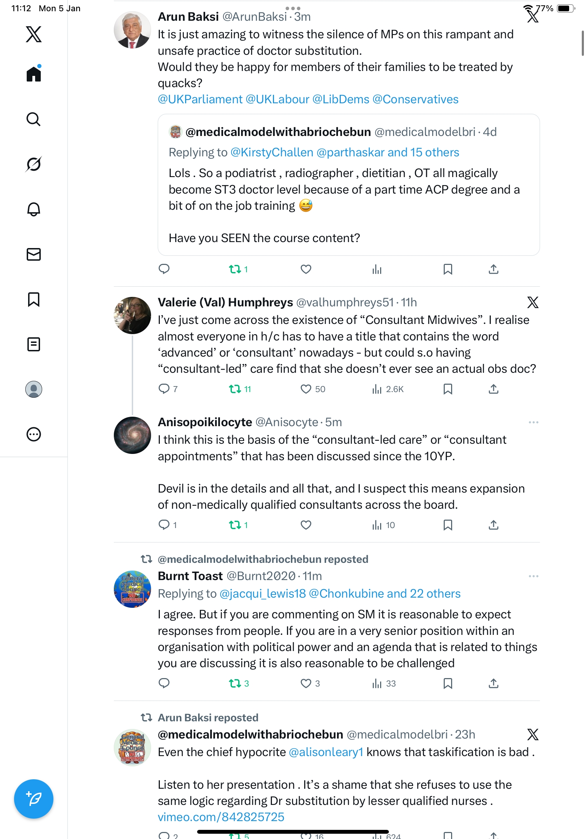Open Lists icon in sidebar
This screenshot has height=839, width=586.
[34, 344]
